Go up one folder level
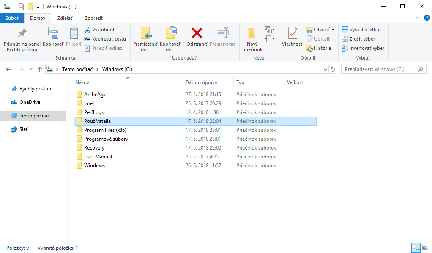The image size is (432, 253). pos(40,69)
